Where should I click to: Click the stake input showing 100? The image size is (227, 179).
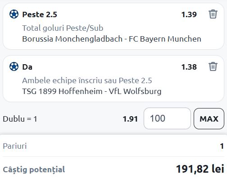167,118
